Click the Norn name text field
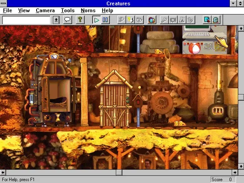The width and height of the screenshot is (244, 183). (x=26, y=20)
